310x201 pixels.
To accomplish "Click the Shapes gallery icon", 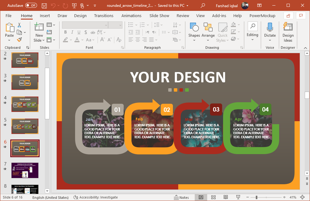I will 194,27.
